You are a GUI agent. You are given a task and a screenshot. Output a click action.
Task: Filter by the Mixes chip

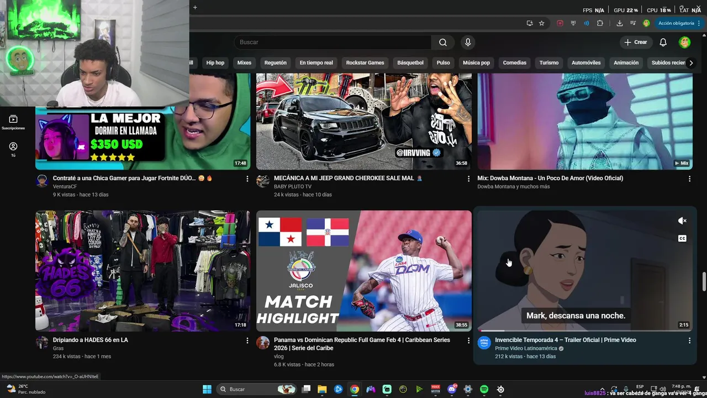click(244, 63)
